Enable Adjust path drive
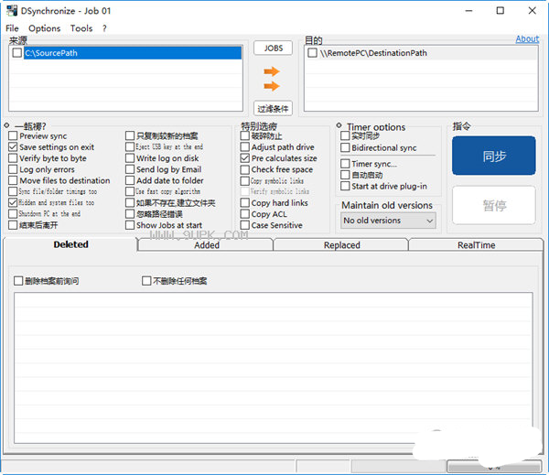The width and height of the screenshot is (549, 475). [x=245, y=146]
